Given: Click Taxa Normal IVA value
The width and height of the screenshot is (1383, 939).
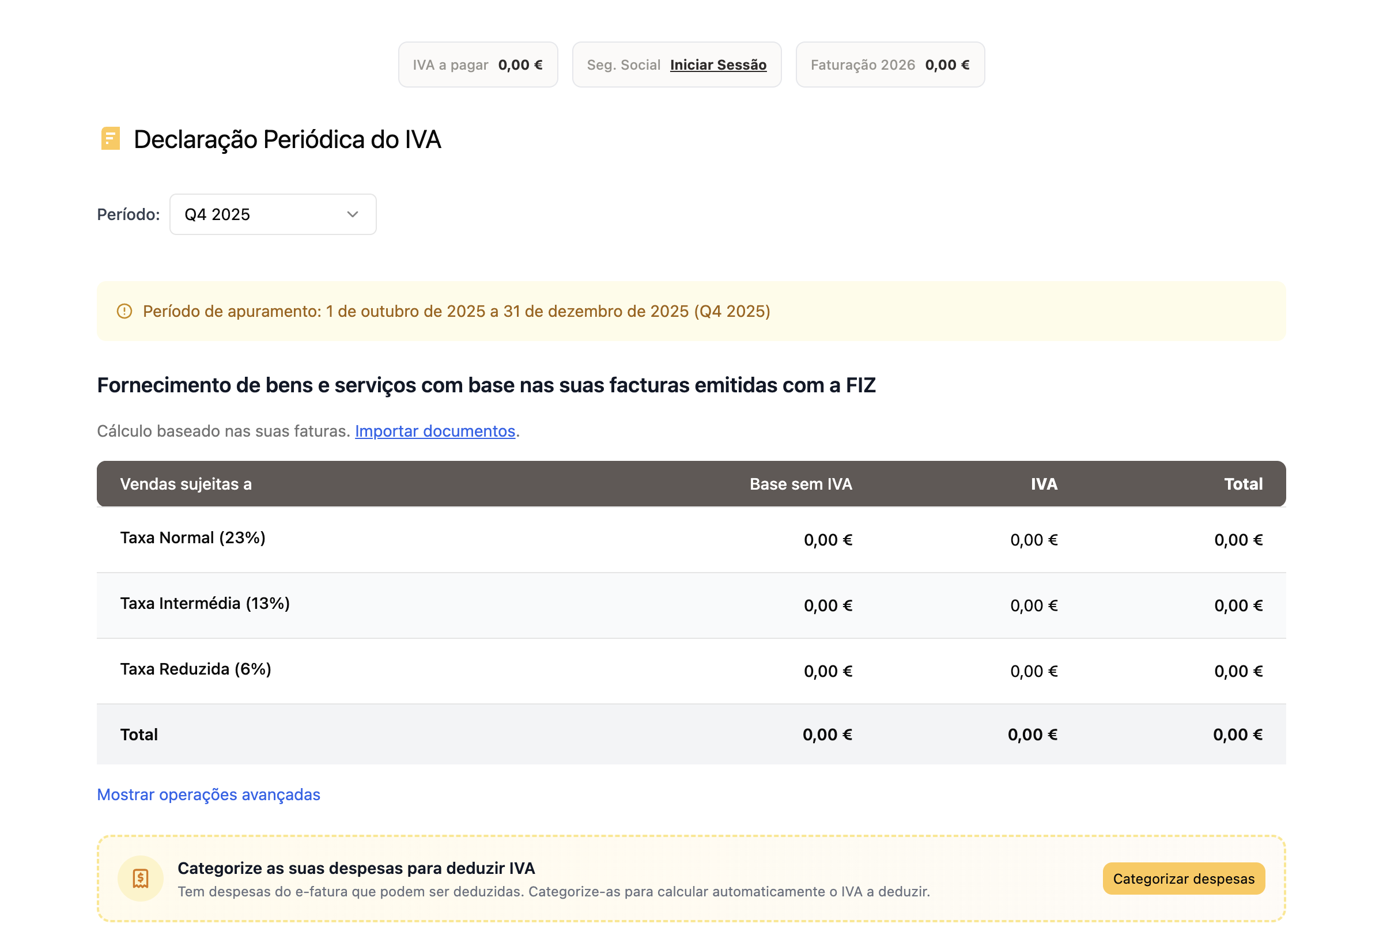Looking at the screenshot, I should pyautogui.click(x=1034, y=540).
